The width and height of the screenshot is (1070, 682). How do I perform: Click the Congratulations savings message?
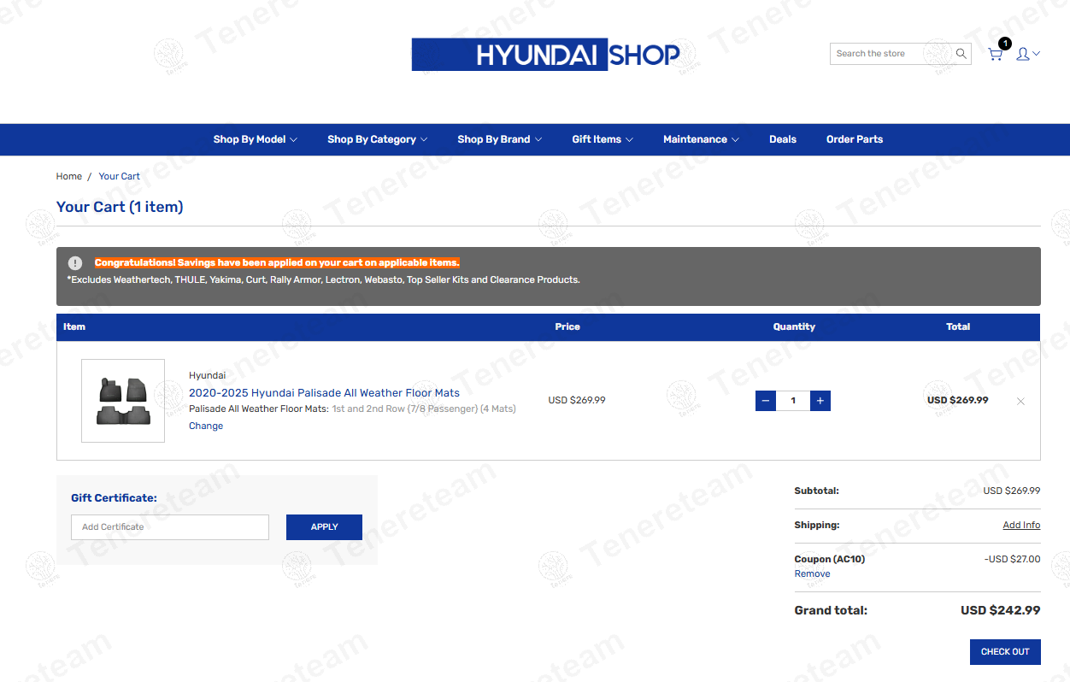277,262
